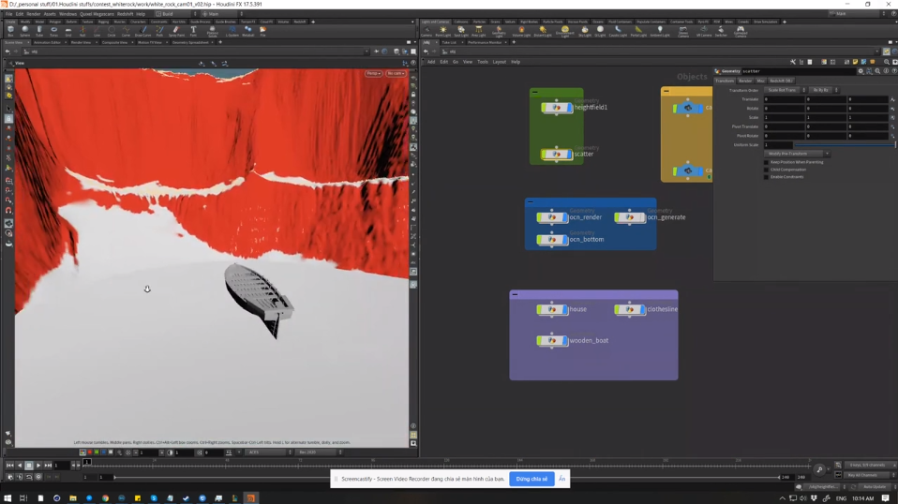Enable Keep Position When Parenting checkbox

pyautogui.click(x=766, y=162)
